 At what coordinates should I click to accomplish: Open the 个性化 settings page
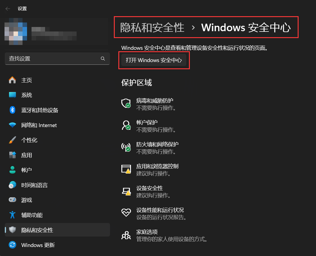(29, 140)
